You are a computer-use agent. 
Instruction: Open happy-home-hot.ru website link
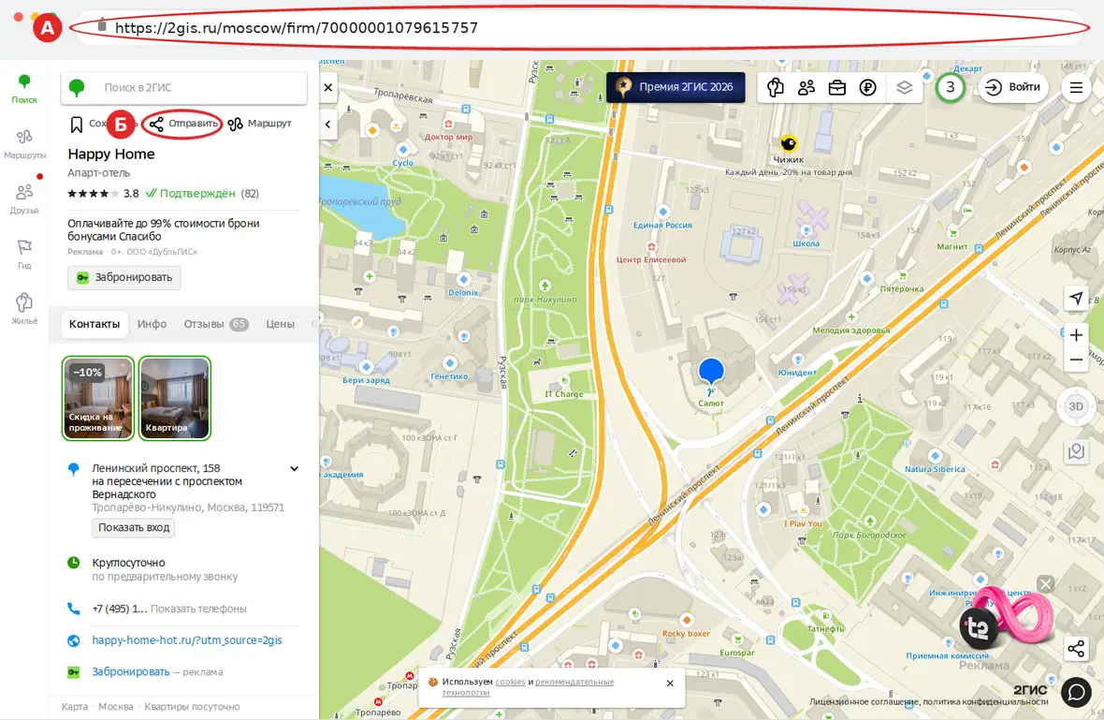187,640
